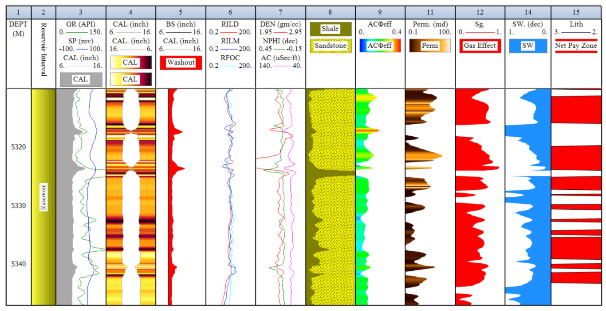Select track number 4 header
This screenshot has width=606, height=311.
pyautogui.click(x=131, y=12)
